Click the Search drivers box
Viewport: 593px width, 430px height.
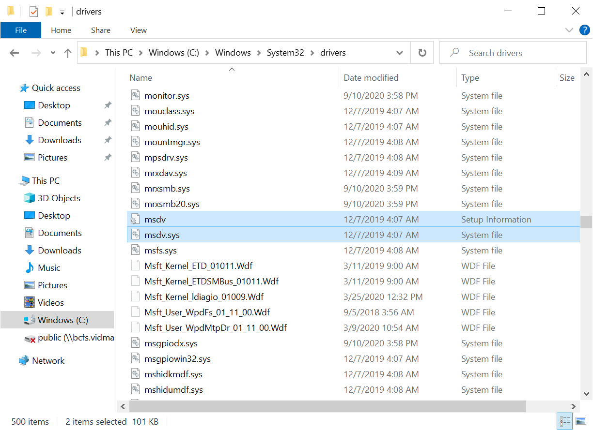513,53
